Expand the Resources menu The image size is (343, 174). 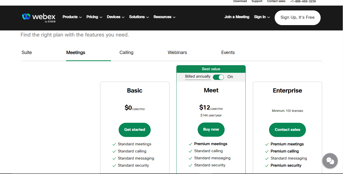click(x=164, y=17)
